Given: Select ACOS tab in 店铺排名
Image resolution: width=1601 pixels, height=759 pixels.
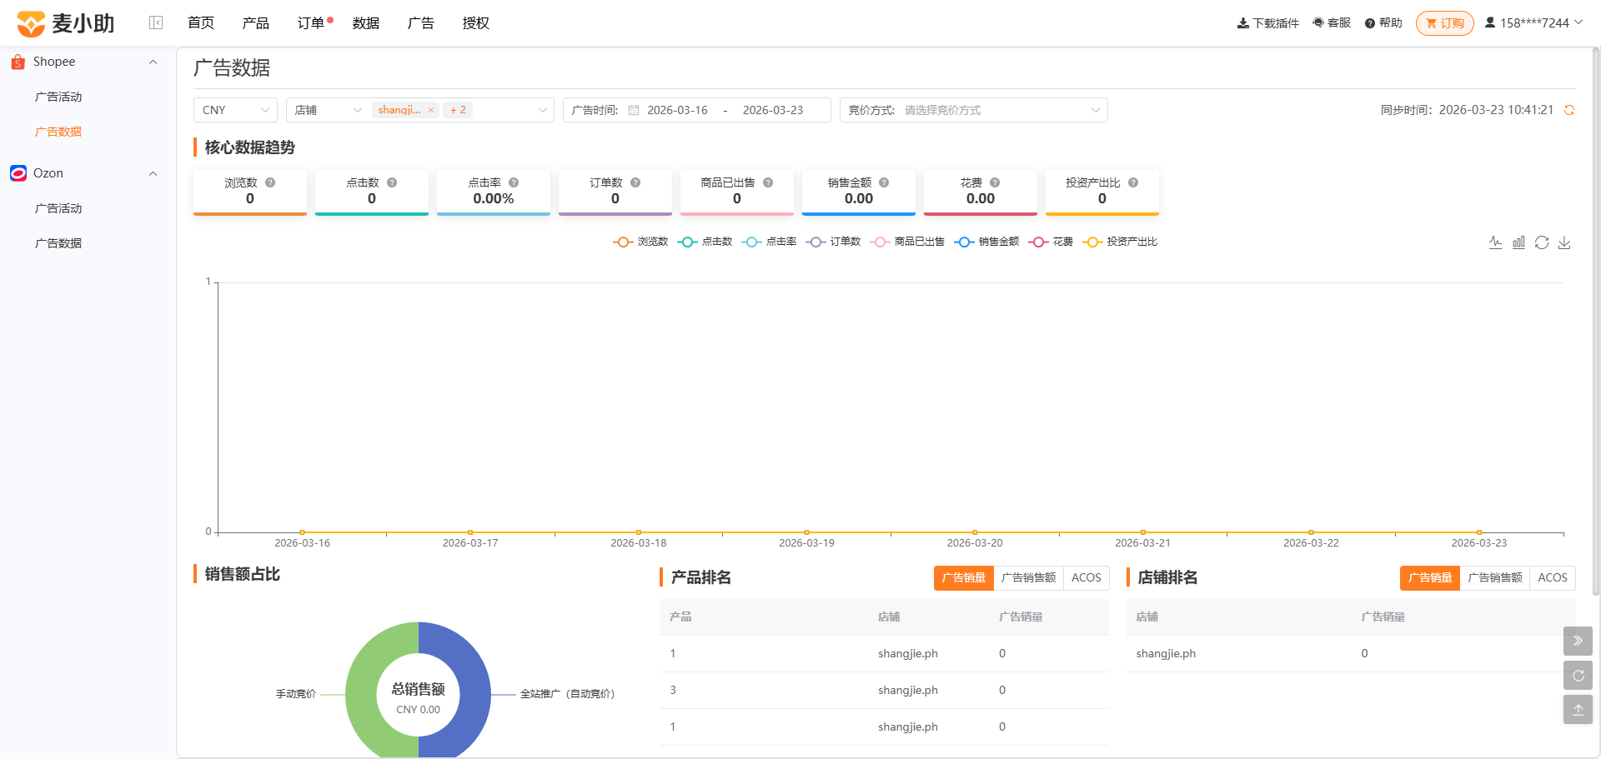Looking at the screenshot, I should (1553, 577).
